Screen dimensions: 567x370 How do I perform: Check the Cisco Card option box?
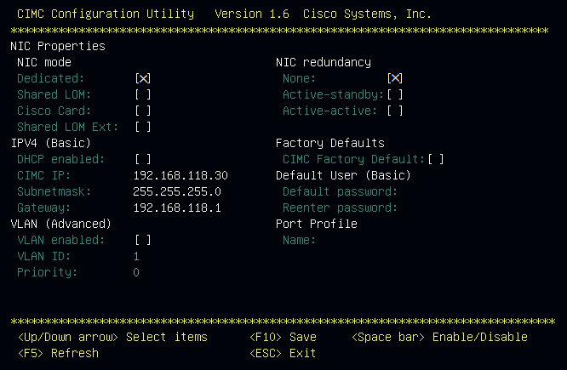click(143, 111)
